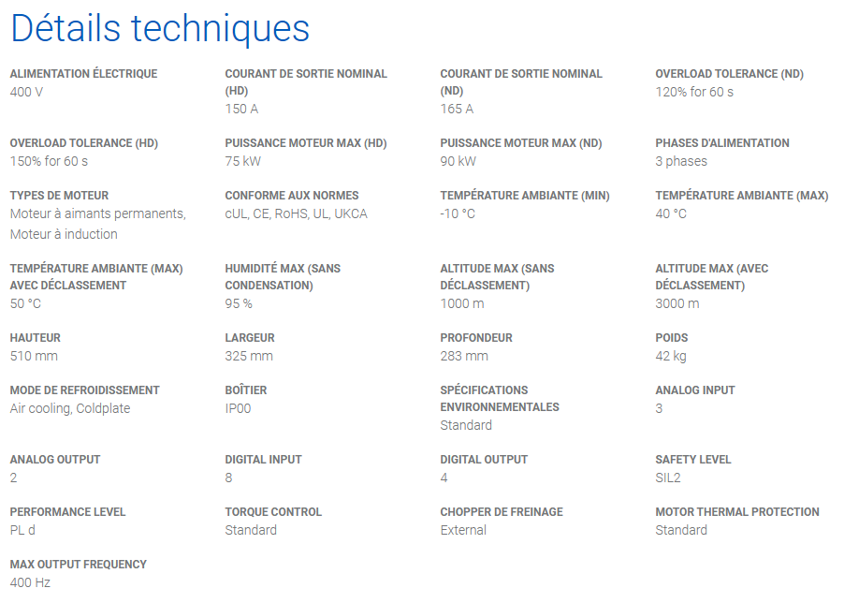Click the 'LARGEUR' label
The image size is (844, 603).
[250, 338]
